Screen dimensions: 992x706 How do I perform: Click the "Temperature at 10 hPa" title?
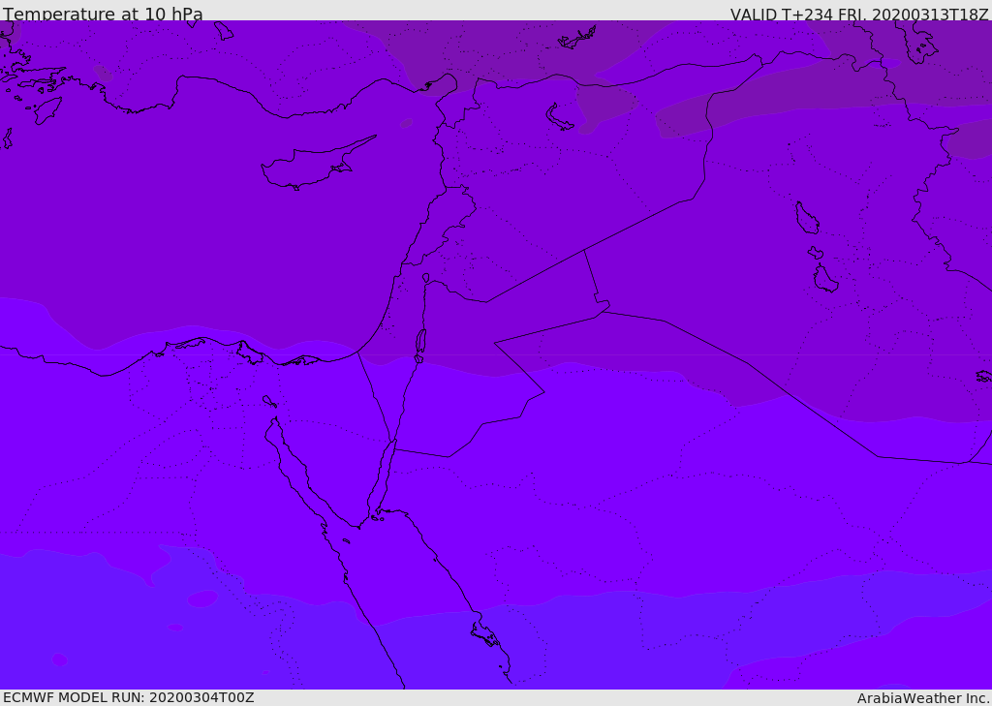click(x=103, y=15)
